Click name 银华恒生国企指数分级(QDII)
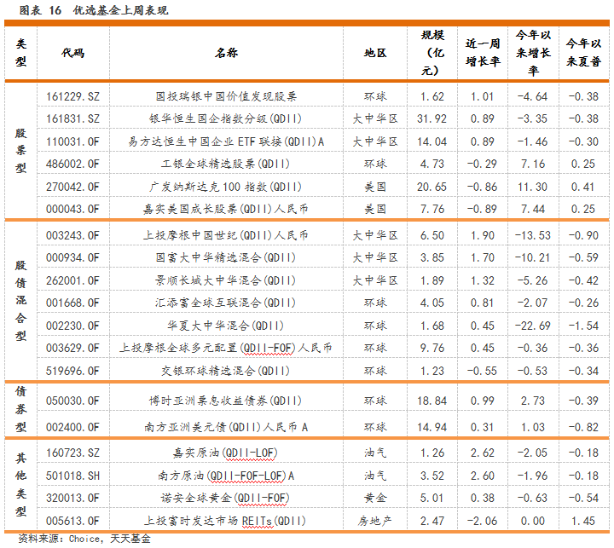614x548 pixels. pos(225,118)
